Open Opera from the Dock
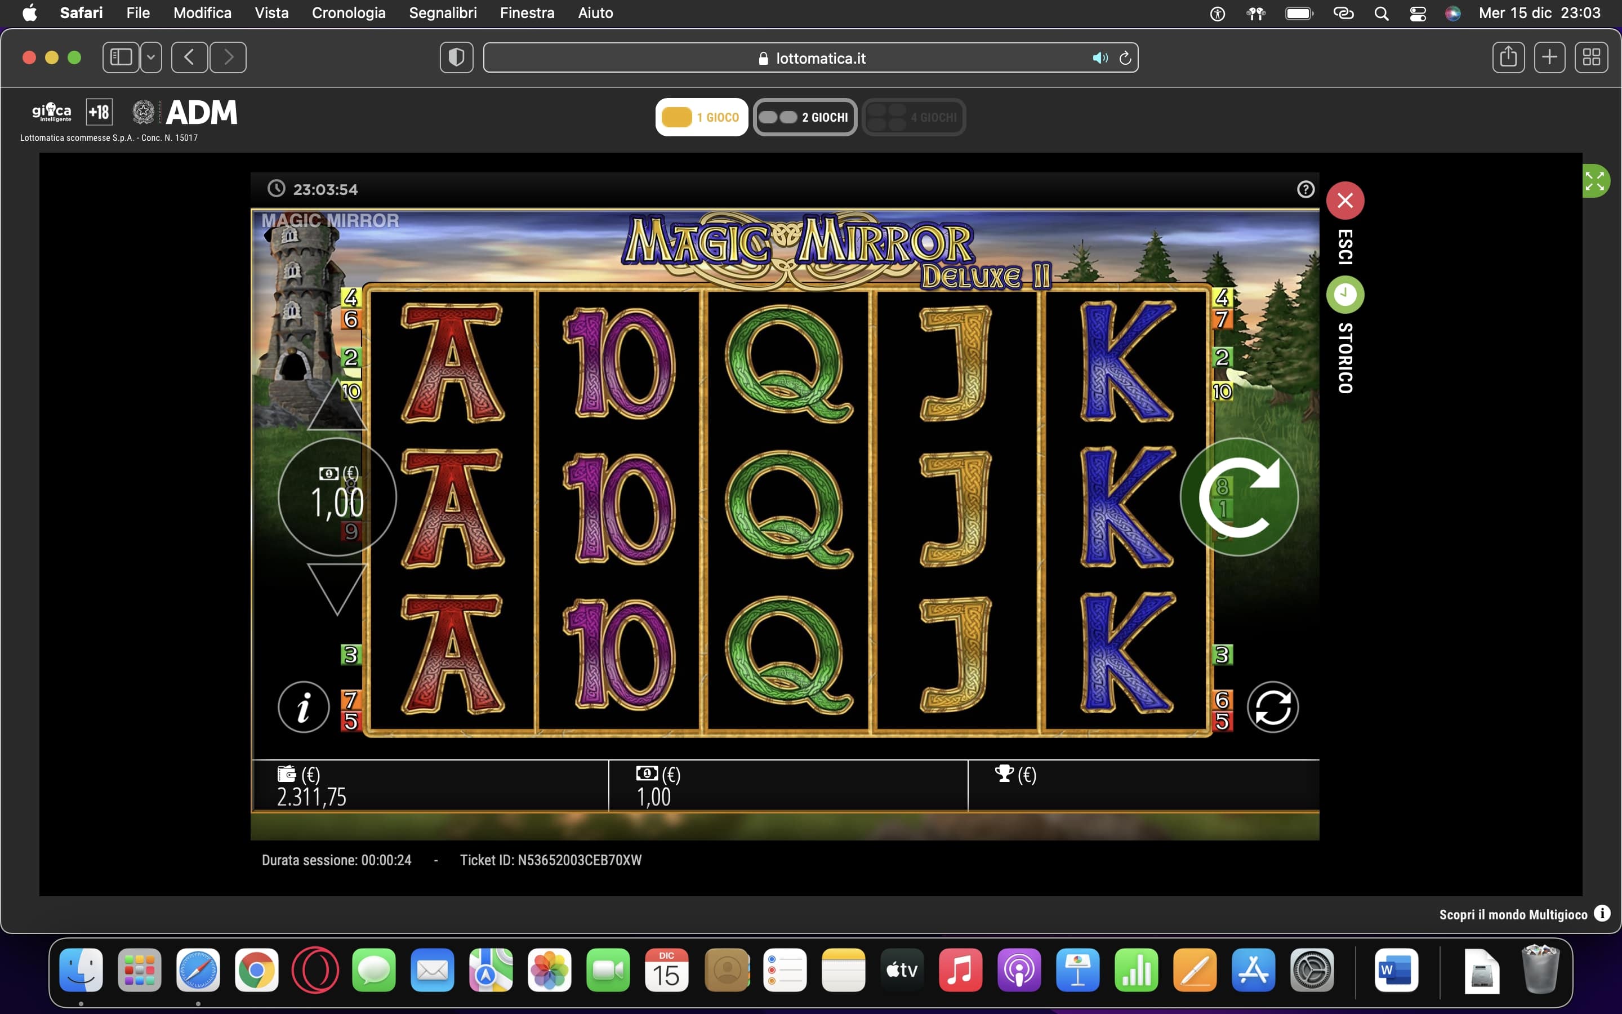 [x=315, y=971]
